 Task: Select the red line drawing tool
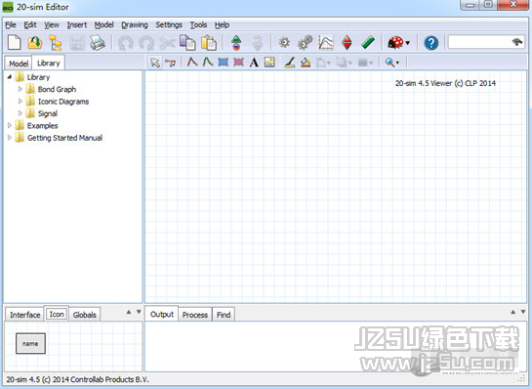[x=192, y=63]
